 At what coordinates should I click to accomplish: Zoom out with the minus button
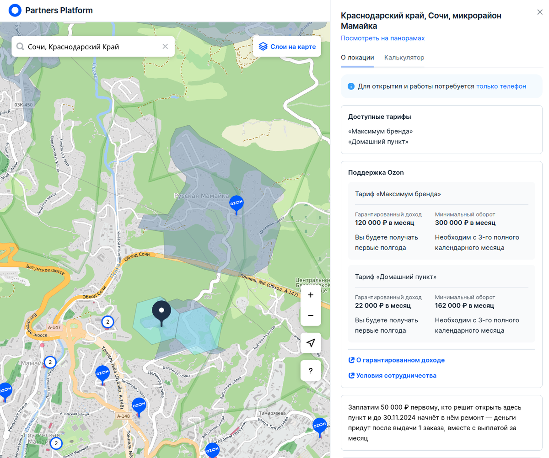pos(311,315)
